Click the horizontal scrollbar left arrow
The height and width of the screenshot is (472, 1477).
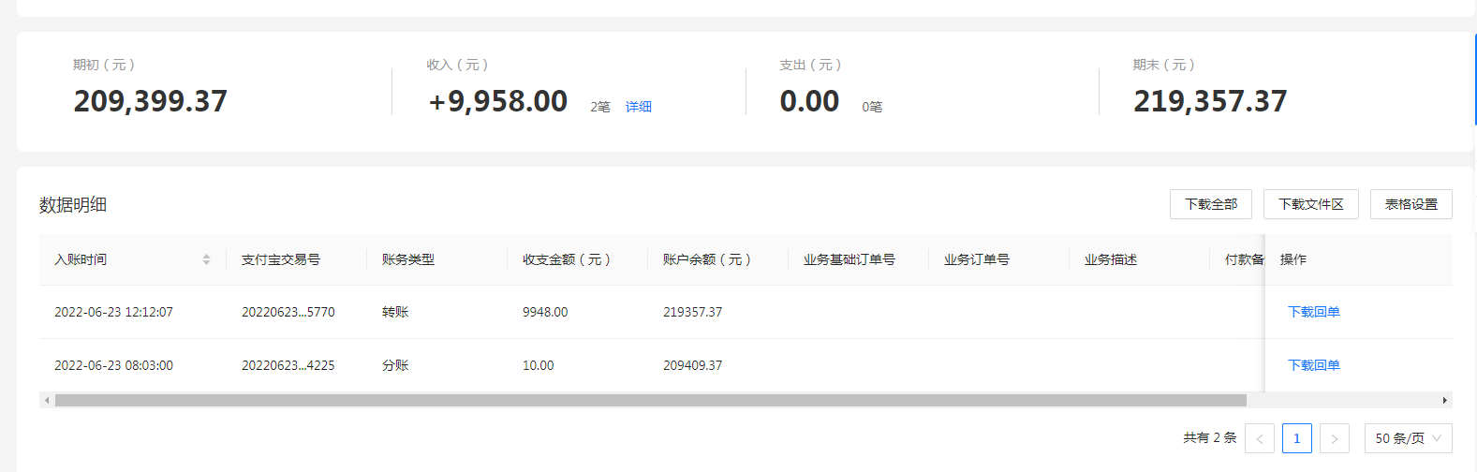(47, 400)
